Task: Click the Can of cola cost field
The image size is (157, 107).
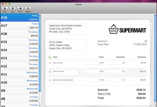Action: coord(94,63)
